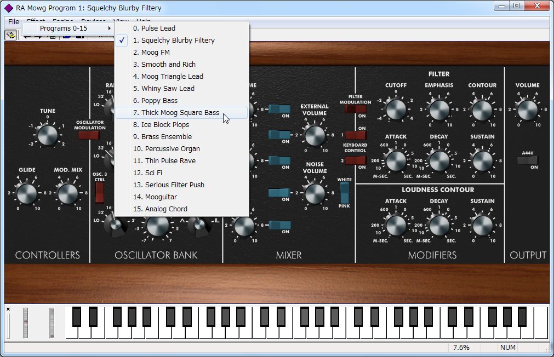
Task: Choose program 2. Moog FM
Action: click(181, 52)
